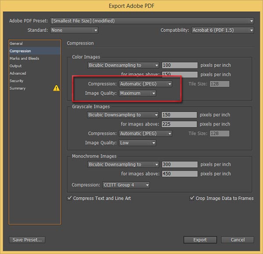Viewport: 263px width, 254px height.
Task: Click Color Images downsampling resolution field
Action: click(x=179, y=65)
